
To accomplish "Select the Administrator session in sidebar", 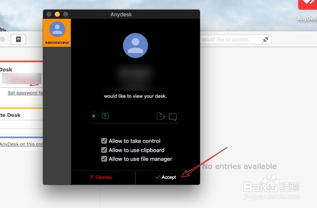I will (x=57, y=33).
